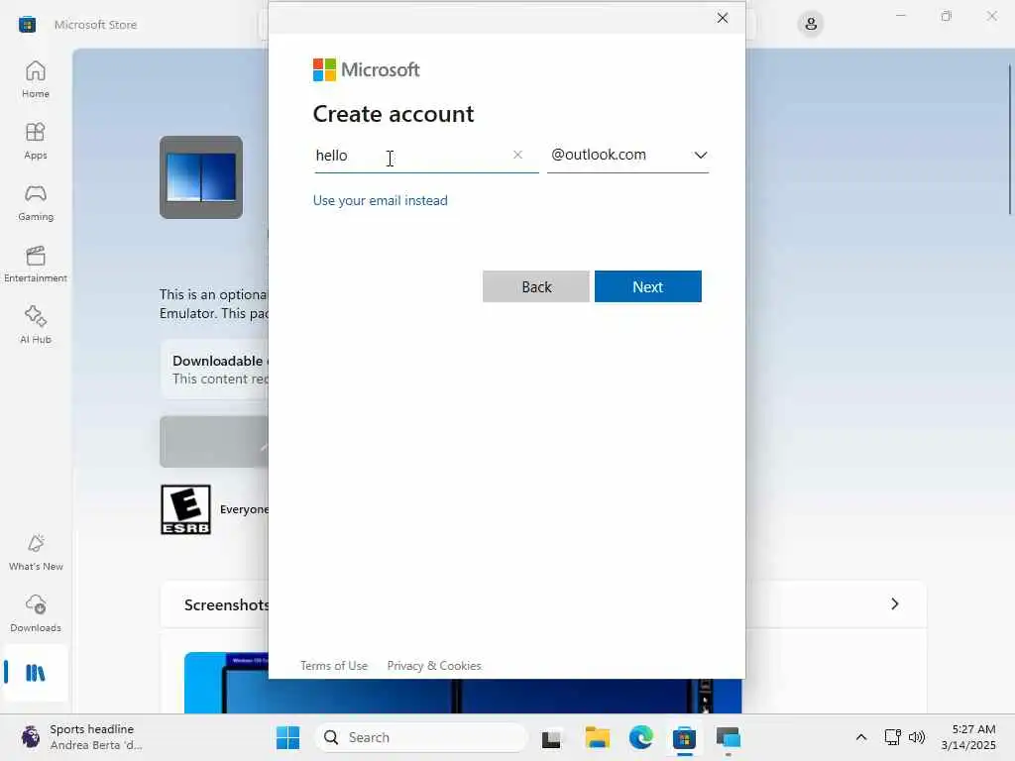1015x761 pixels.
Task: Open AI Hub in Store sidebar
Action: (x=35, y=325)
